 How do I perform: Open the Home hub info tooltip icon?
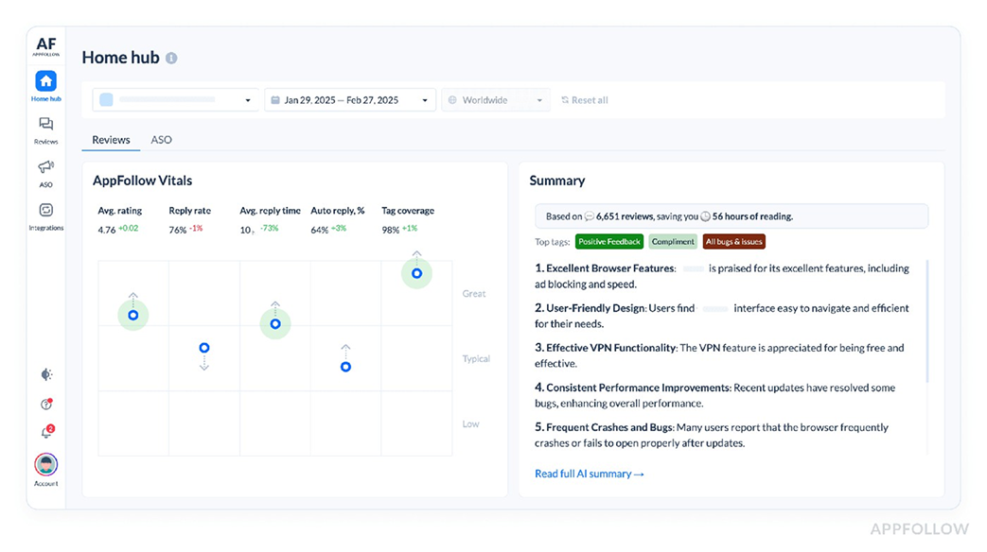click(x=170, y=58)
